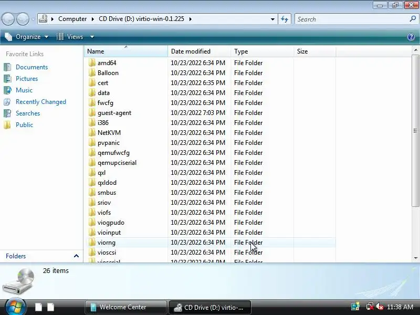This screenshot has height=315, width=420.
Task: Click the scrollbar down arrow in file list
Action: click(x=415, y=258)
